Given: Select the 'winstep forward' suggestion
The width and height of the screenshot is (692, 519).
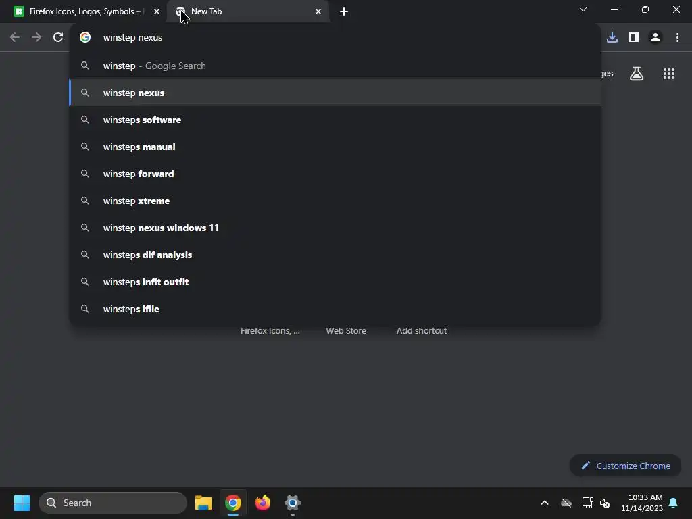Looking at the screenshot, I should pos(335,174).
